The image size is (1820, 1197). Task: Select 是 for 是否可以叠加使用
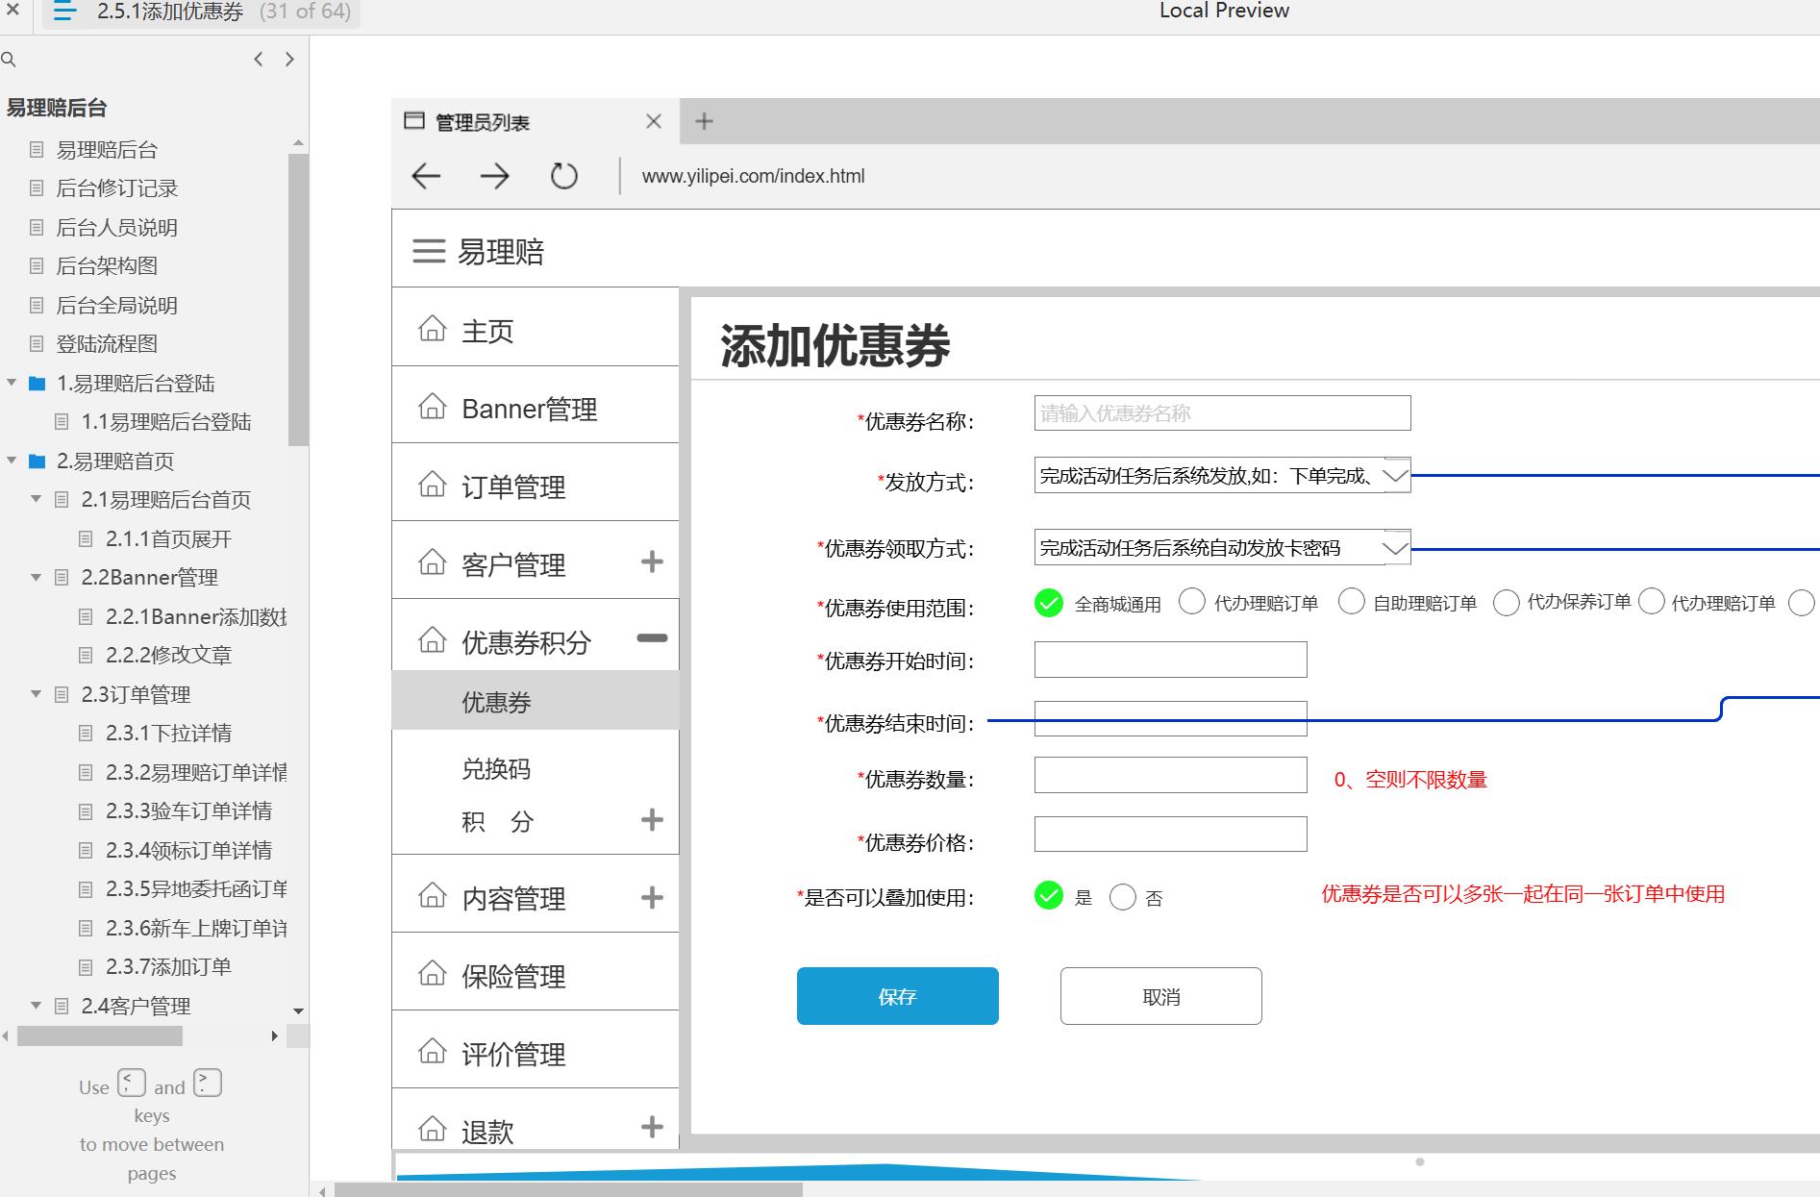(x=1049, y=895)
